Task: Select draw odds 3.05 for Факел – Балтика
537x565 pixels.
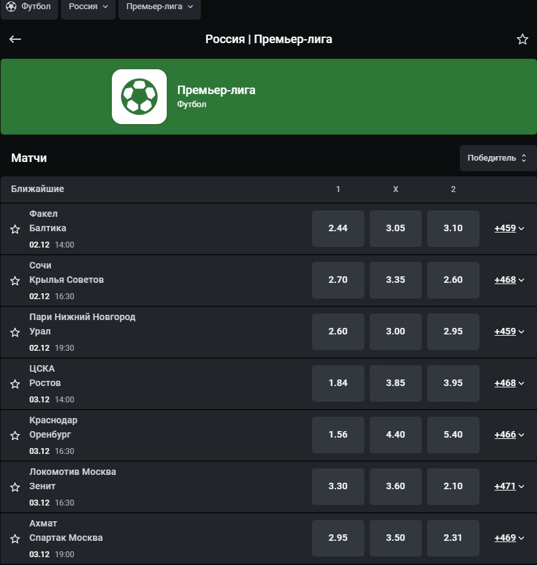Action: pos(396,229)
